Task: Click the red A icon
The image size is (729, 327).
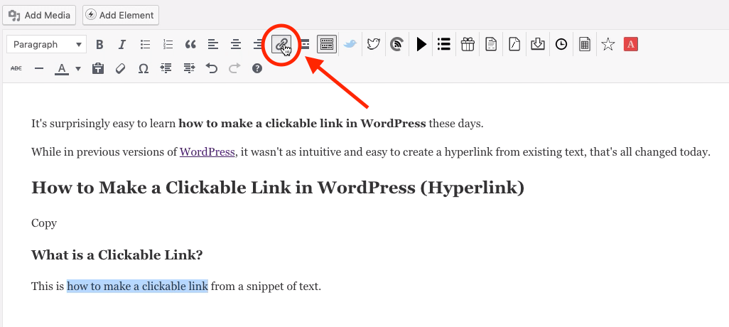Action: tap(631, 45)
